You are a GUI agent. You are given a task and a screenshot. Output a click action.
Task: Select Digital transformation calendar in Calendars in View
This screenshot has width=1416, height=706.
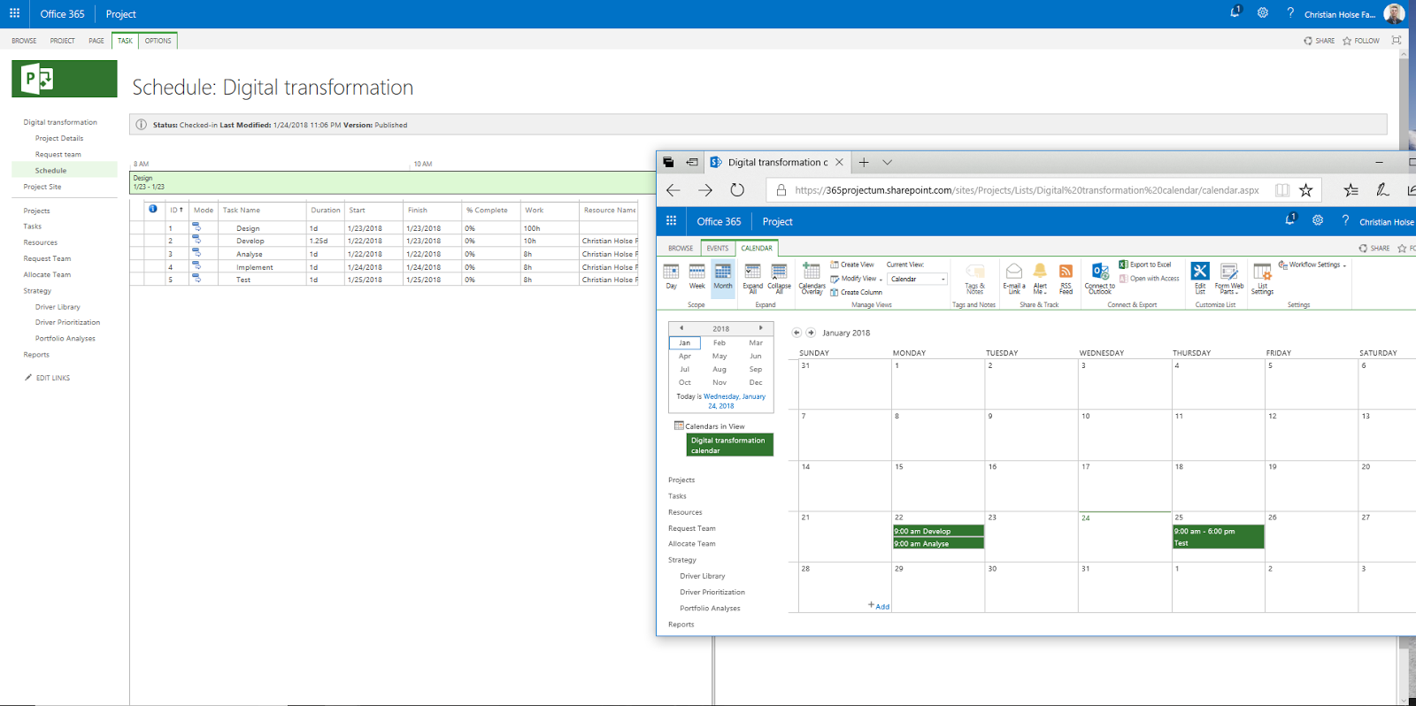pos(730,445)
